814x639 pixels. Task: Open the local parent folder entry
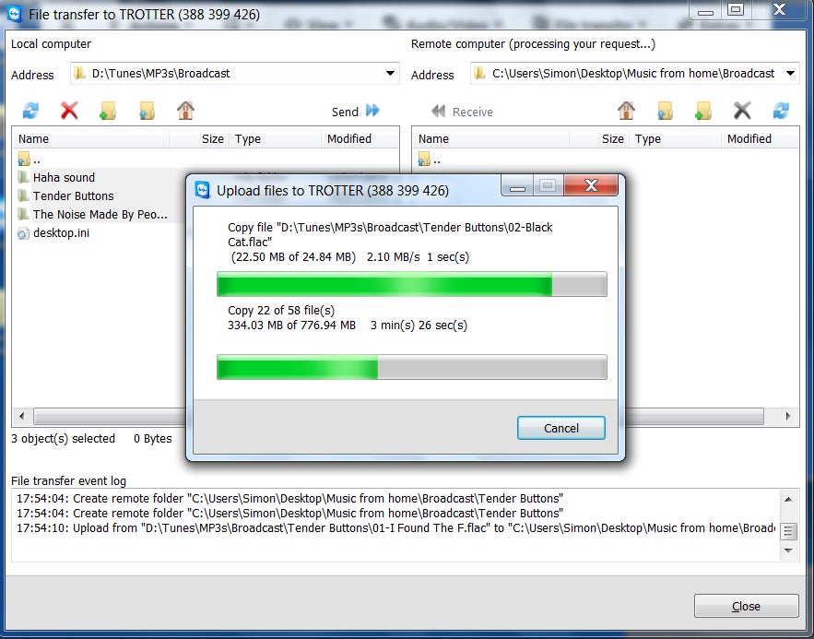coord(29,160)
